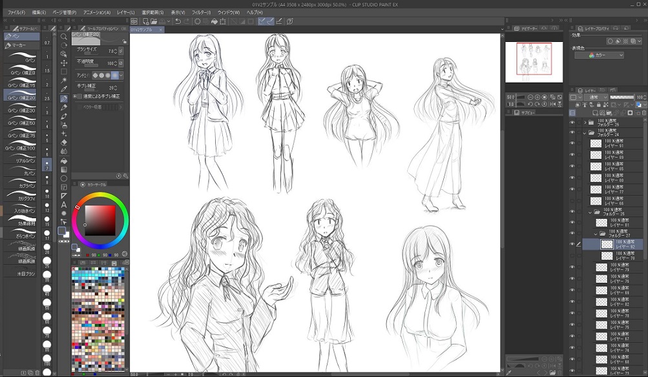Click Zoom out in Navigator panel

click(530, 97)
